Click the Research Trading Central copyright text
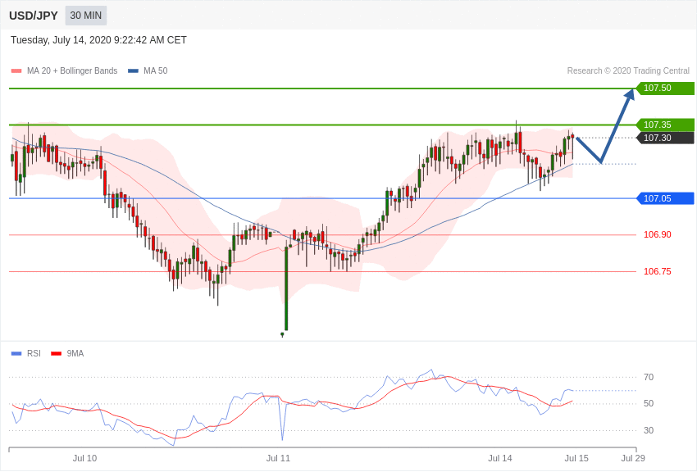This screenshot has height=472, width=697. click(x=628, y=71)
